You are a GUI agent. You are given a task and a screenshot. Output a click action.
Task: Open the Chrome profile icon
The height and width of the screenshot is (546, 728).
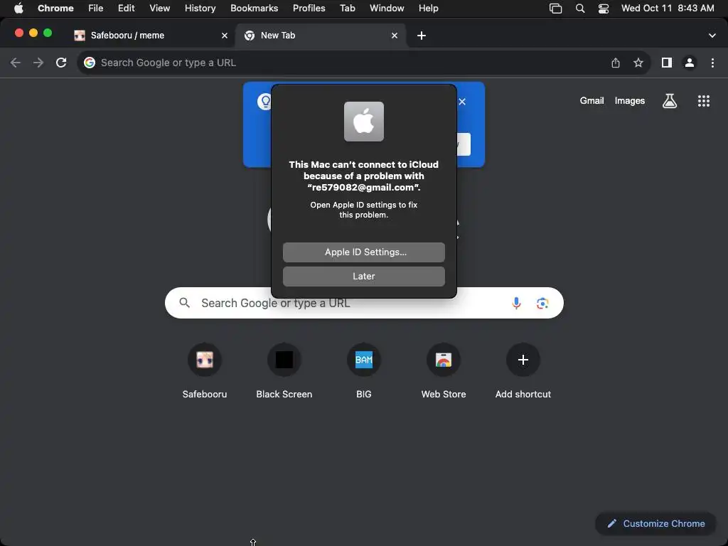(690, 63)
